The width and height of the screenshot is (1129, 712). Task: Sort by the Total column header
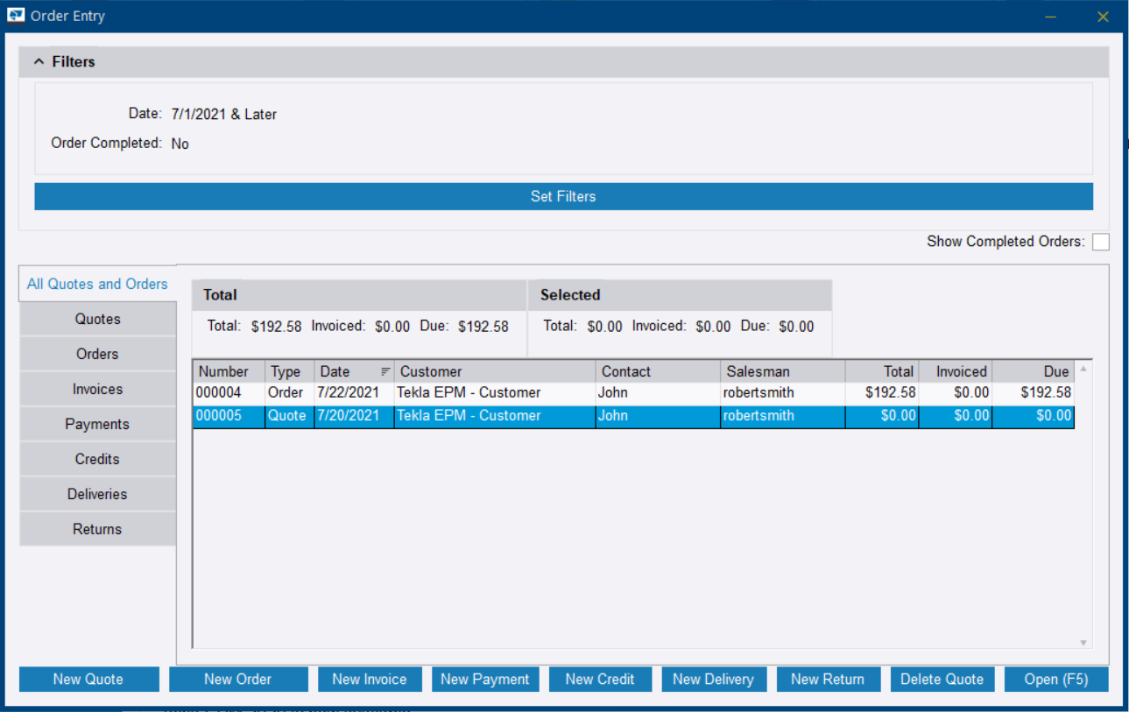[882, 371]
